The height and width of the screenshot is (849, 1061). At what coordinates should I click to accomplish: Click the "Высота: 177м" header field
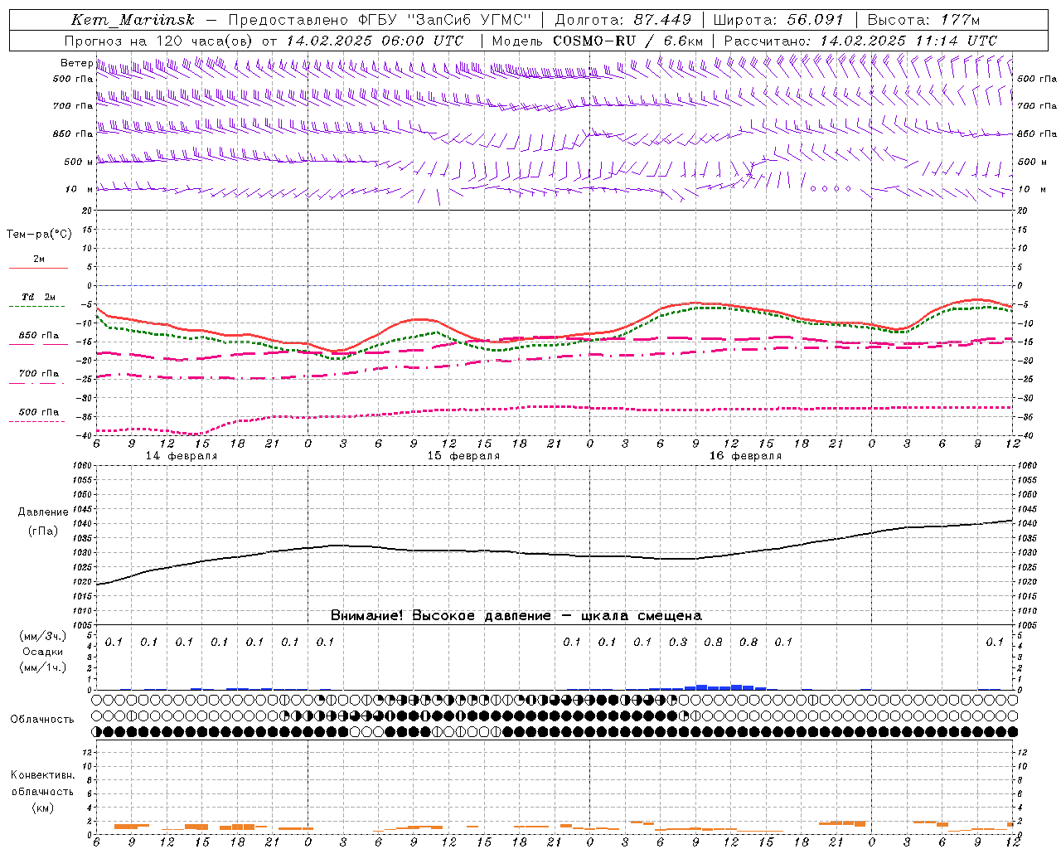click(x=924, y=20)
